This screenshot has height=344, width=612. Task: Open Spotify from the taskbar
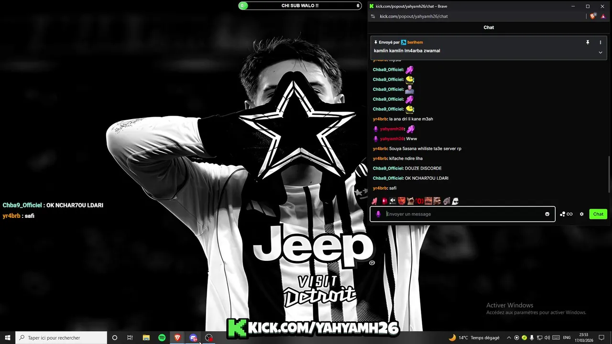pos(162,338)
